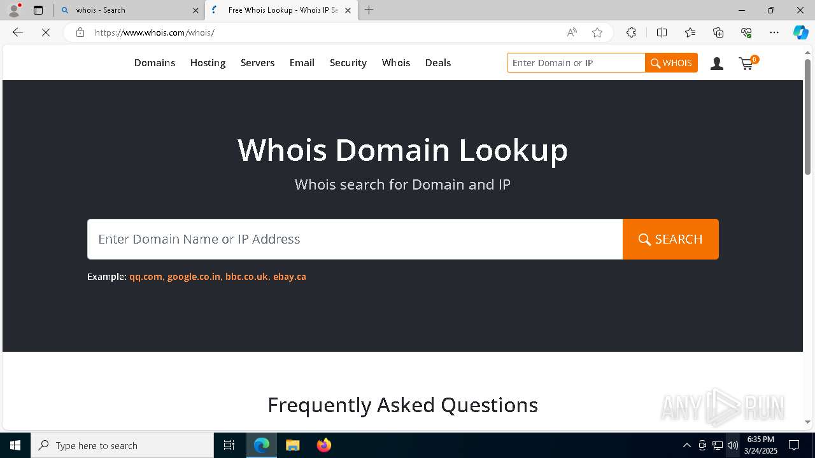Open the tab actions menu icon
815x458 pixels.
click(38, 10)
